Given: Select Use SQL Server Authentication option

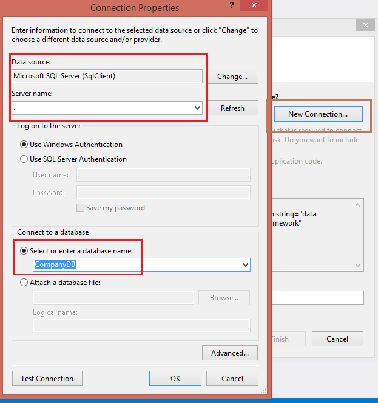Looking at the screenshot, I should pos(24,159).
